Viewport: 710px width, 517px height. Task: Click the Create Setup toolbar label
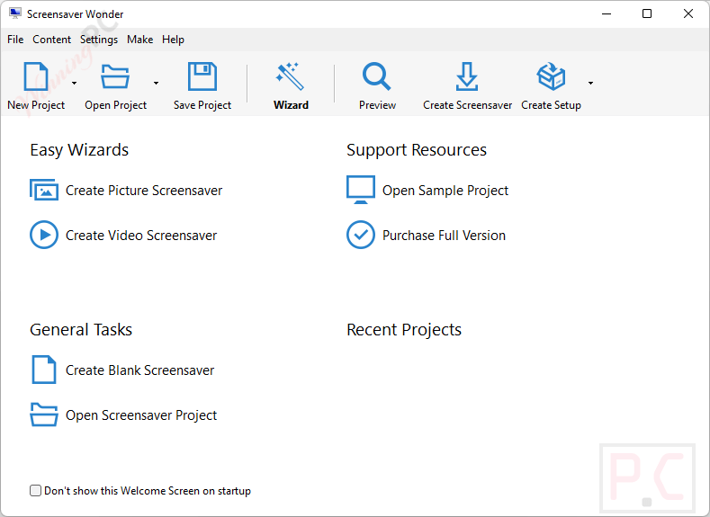pyautogui.click(x=551, y=105)
